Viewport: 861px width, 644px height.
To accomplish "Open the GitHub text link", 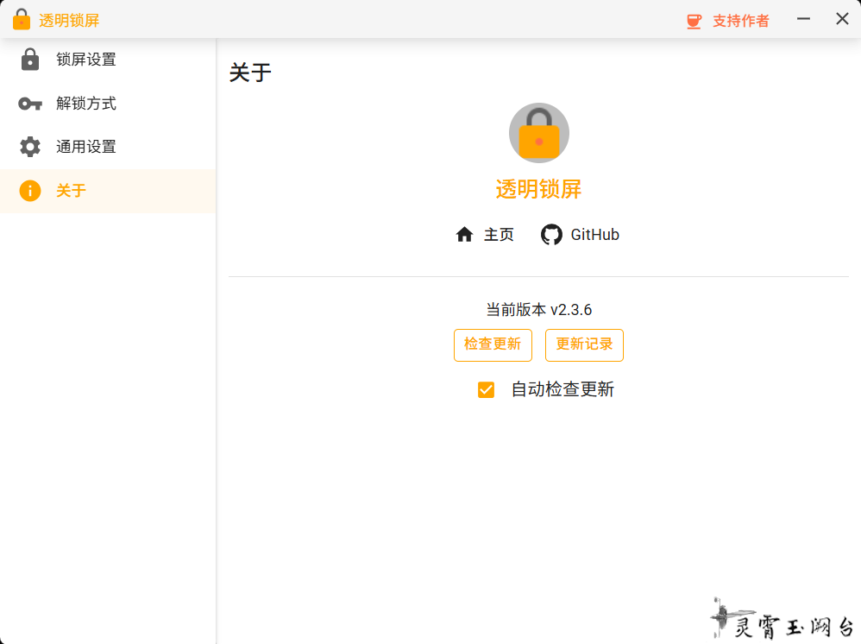I will pos(595,235).
